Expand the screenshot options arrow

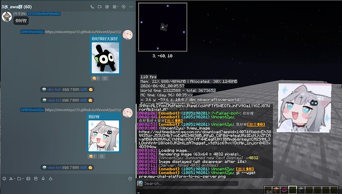click(x=14, y=179)
